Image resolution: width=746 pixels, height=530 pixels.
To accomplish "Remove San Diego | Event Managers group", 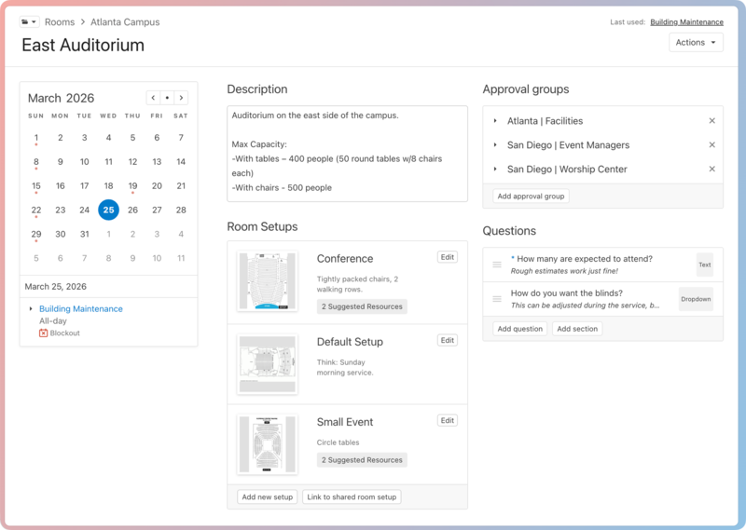I will (x=711, y=145).
